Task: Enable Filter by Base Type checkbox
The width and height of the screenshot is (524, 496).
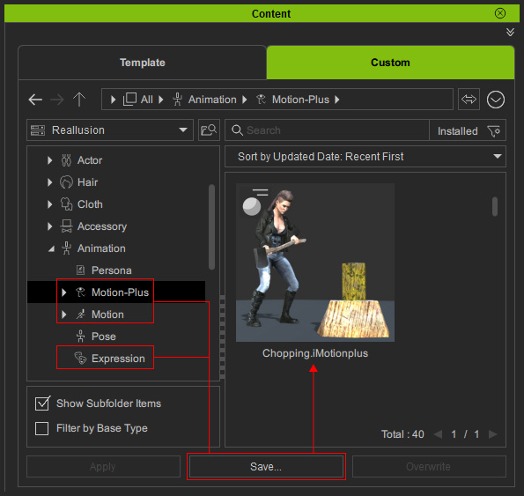Action: coord(41,428)
